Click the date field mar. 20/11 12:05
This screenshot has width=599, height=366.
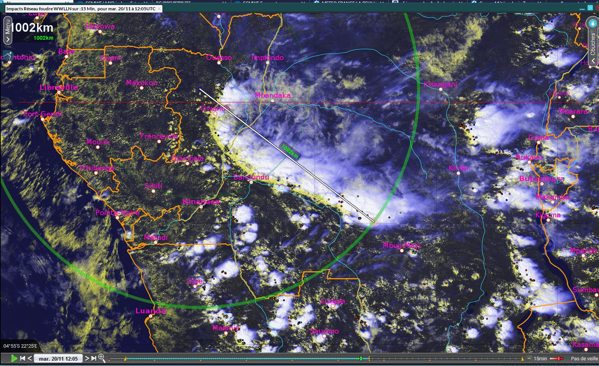tap(58, 359)
